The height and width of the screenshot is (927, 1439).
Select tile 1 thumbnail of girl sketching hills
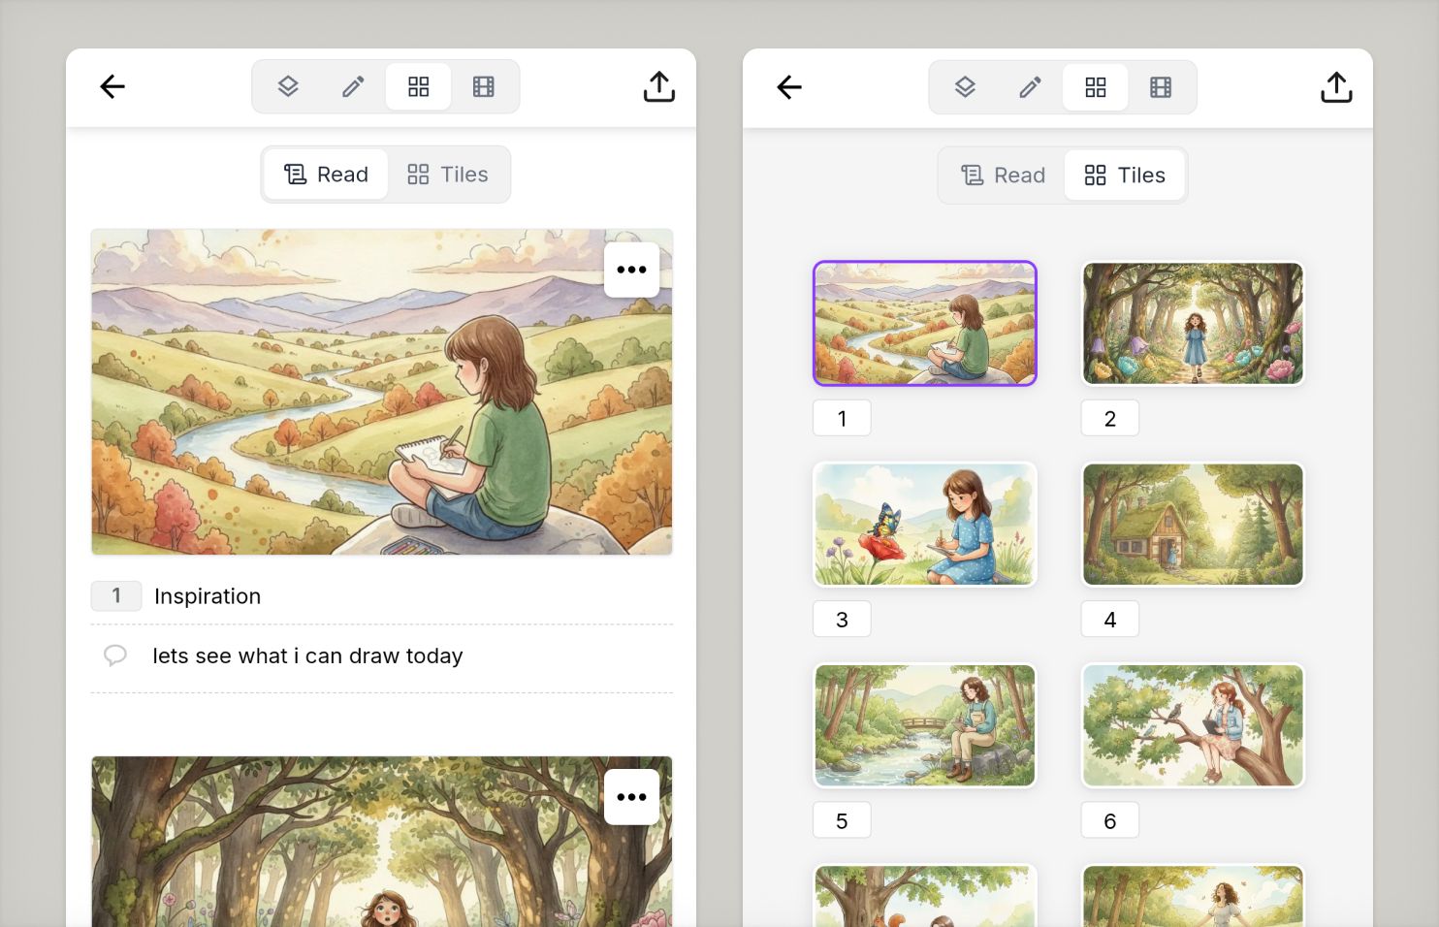coord(925,323)
